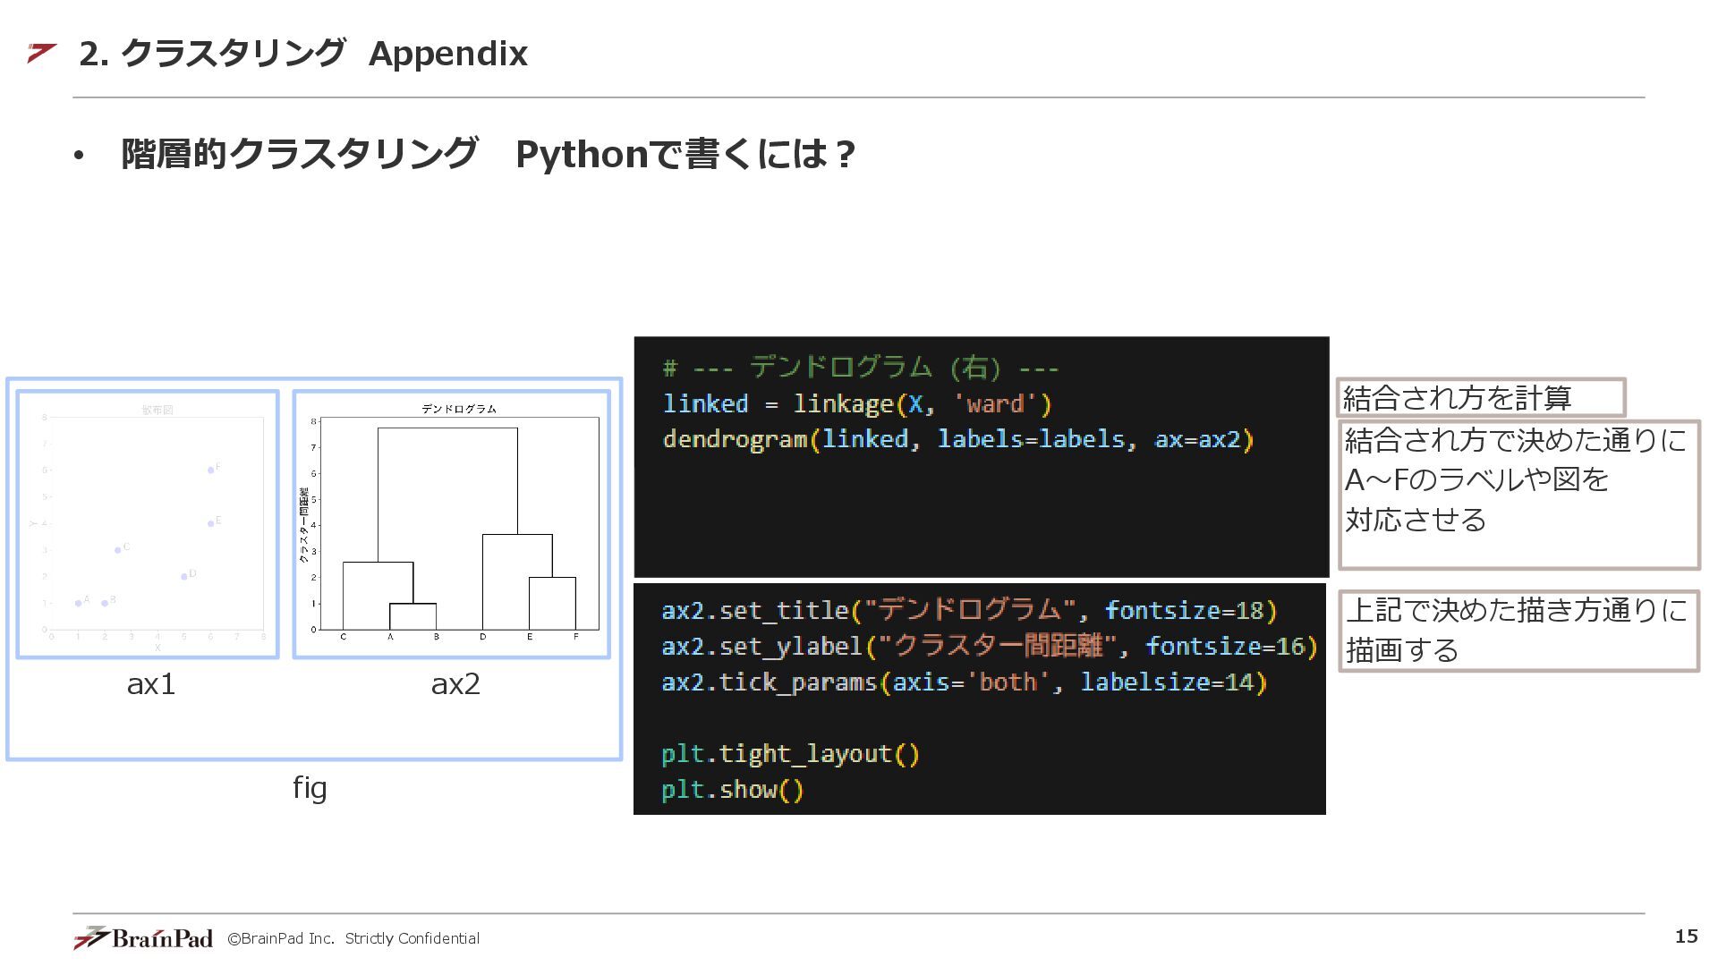This screenshot has width=1718, height=966.
Task: Click the dendrogram(linked, labels) code line
Action: click(957, 440)
